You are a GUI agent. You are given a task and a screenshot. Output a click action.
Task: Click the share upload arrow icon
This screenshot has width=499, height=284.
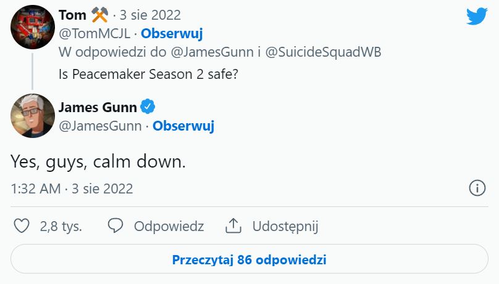pos(233,226)
